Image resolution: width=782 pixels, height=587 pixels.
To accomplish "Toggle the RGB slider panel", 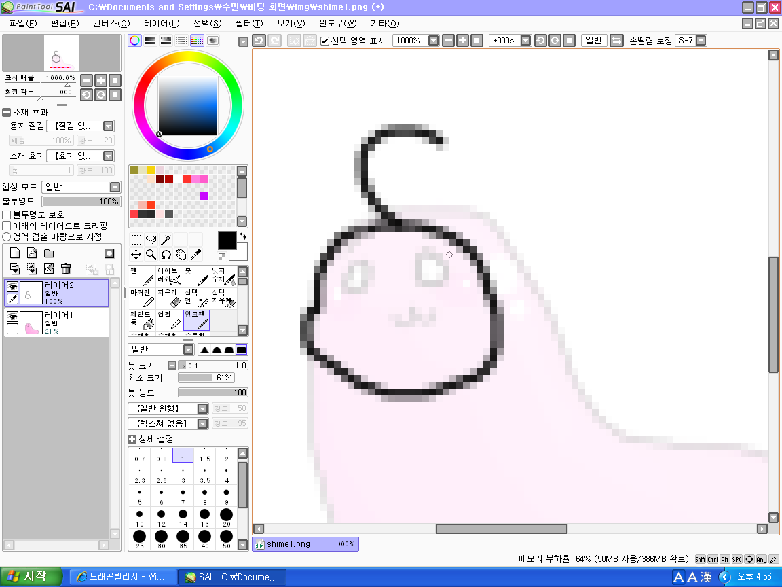I will [150, 41].
